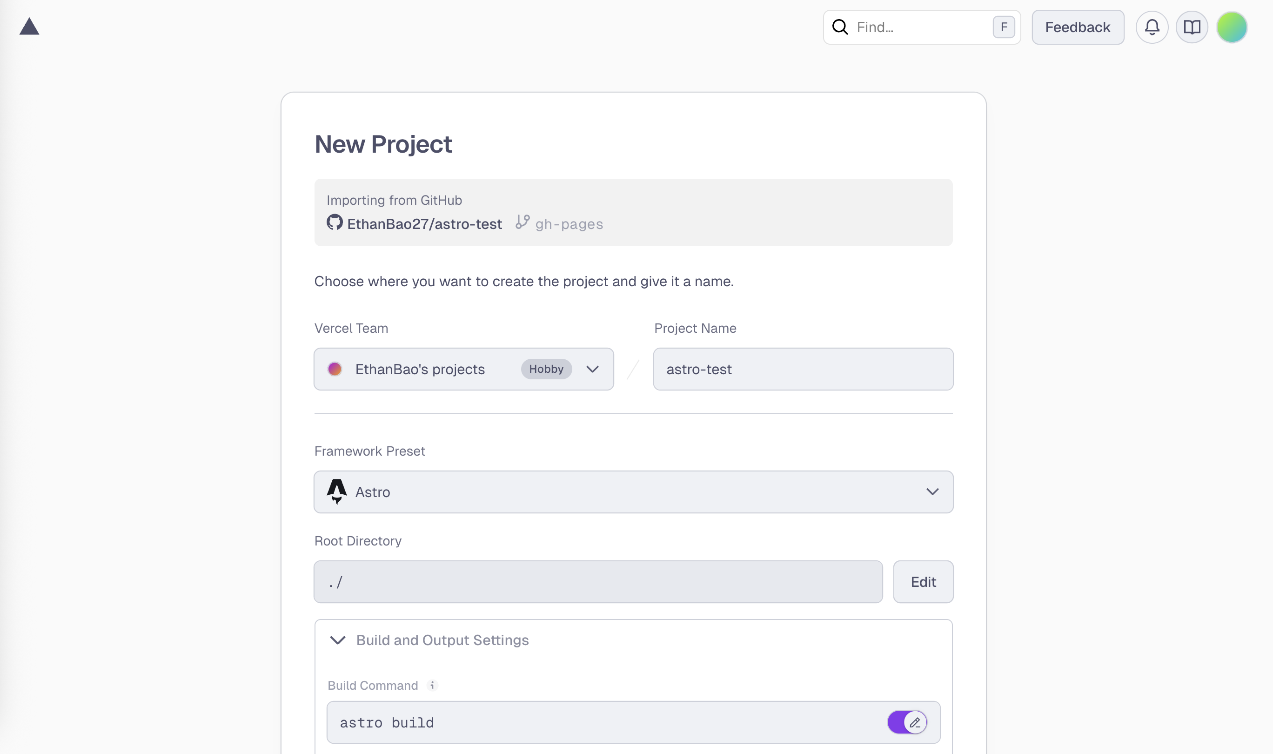
Task: Click the Feedback button
Action: pyautogui.click(x=1078, y=27)
